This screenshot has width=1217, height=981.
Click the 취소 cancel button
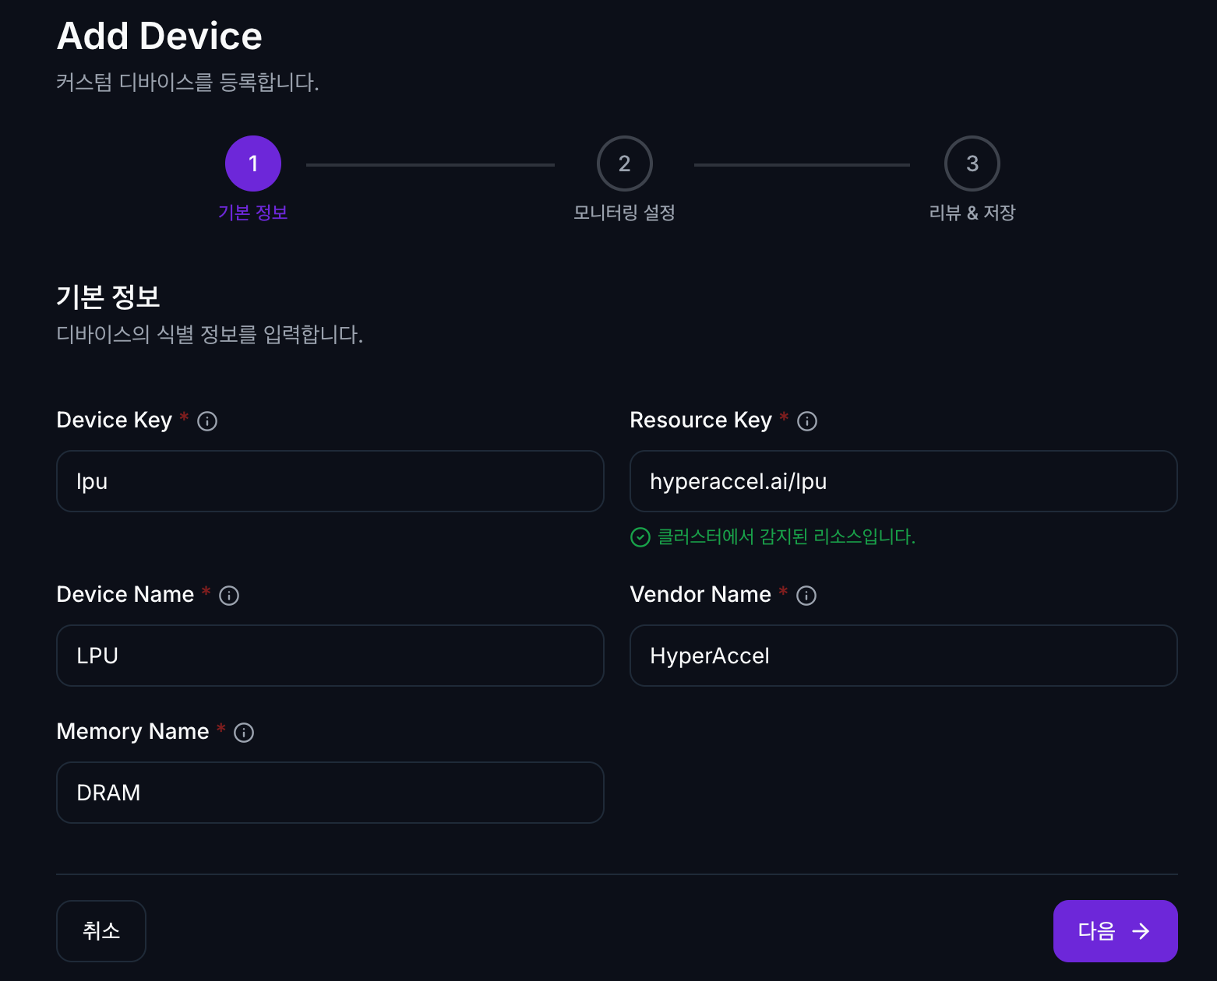coord(101,930)
